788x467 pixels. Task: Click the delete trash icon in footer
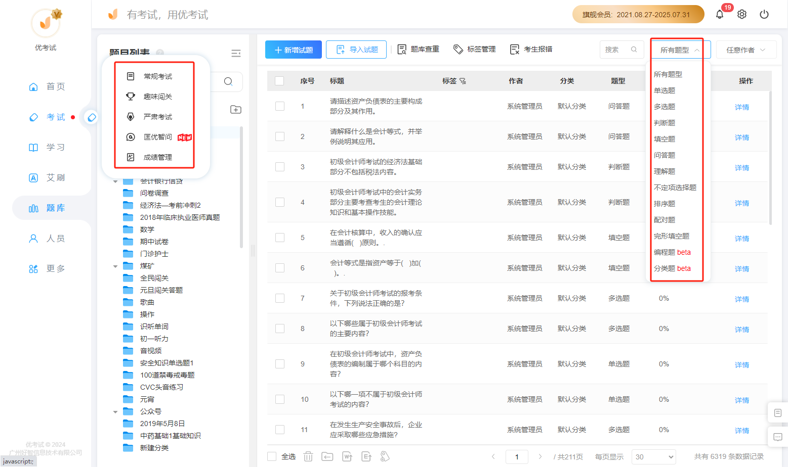(x=308, y=456)
